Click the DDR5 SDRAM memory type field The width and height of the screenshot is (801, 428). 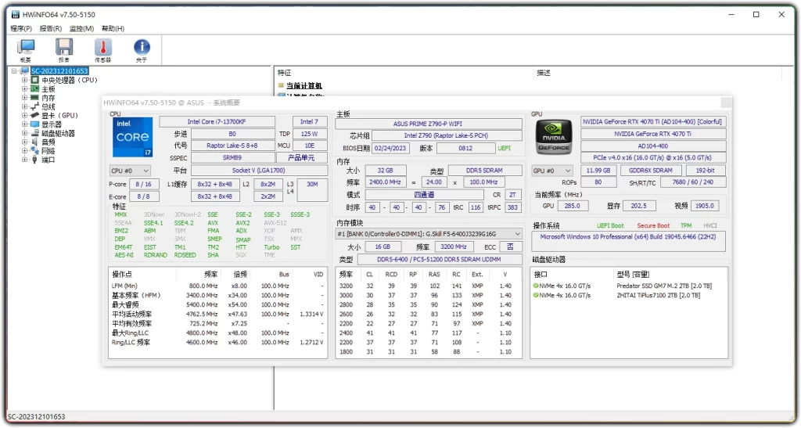pos(485,171)
